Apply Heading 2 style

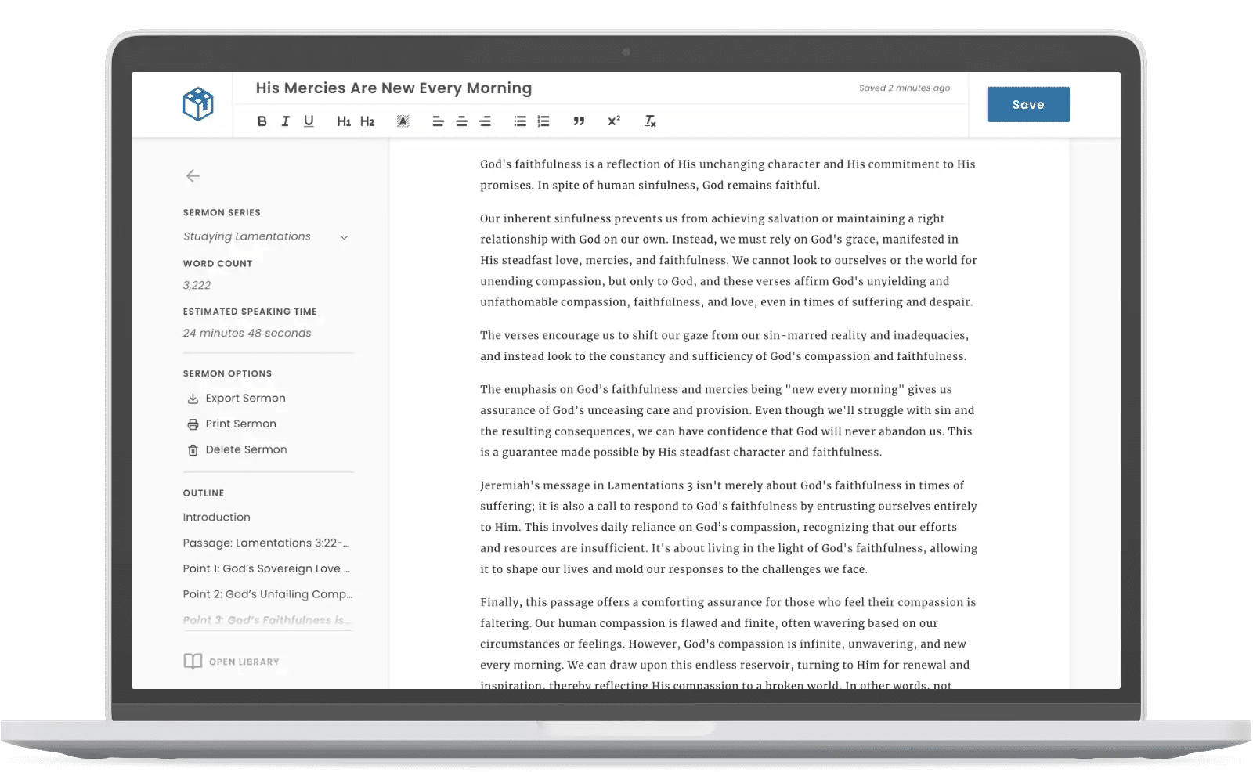click(367, 121)
